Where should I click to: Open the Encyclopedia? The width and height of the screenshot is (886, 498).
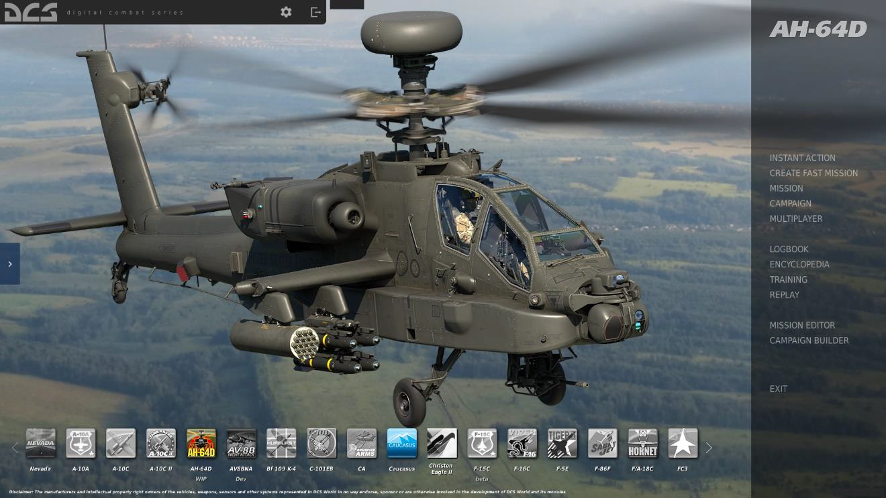(799, 264)
